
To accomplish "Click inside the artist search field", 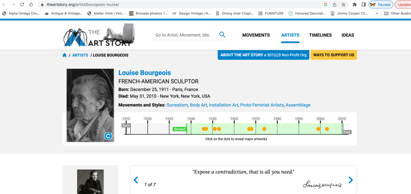I will point(183,35).
